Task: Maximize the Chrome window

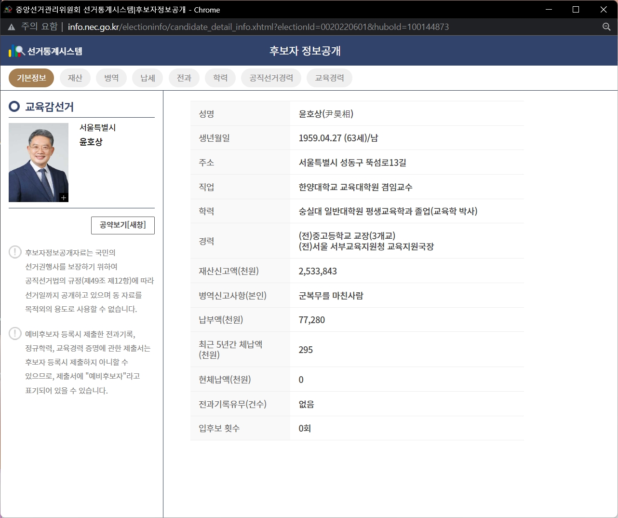Action: click(576, 10)
